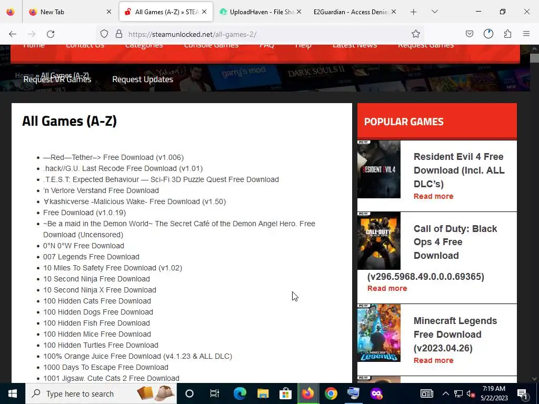Screen dimensions: 539x404
Task: Open the Firefox application hamburger menu
Action: (526, 34)
